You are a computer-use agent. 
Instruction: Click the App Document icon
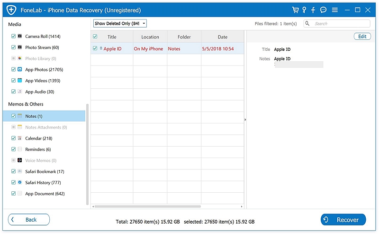pos(20,194)
